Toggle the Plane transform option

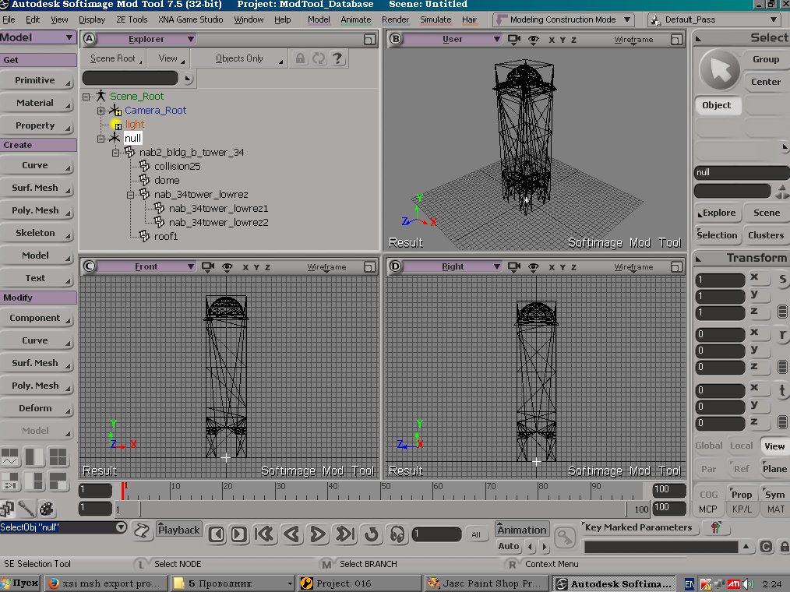[x=774, y=469]
